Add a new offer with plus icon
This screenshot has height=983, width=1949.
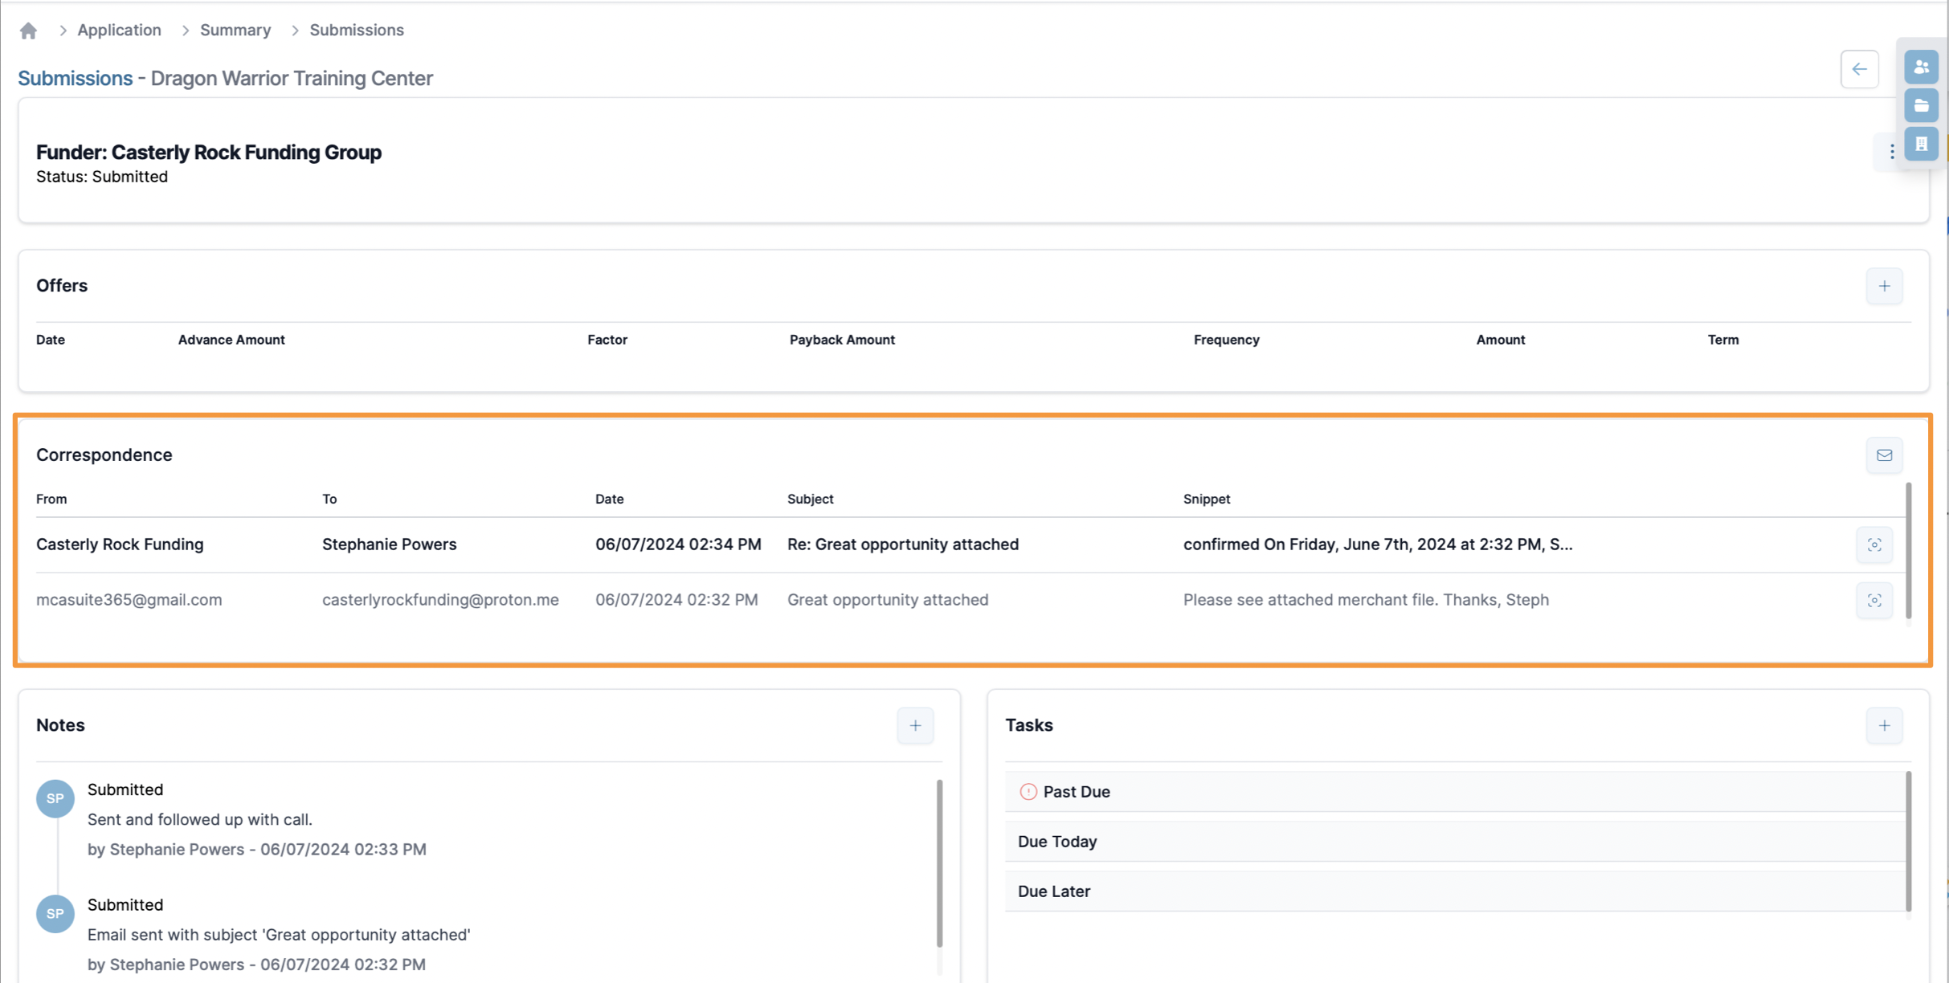pyautogui.click(x=1884, y=286)
